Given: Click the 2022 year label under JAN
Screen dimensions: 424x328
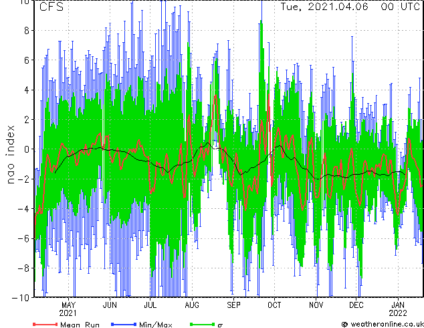Looking at the screenshot, I should click(398, 313).
